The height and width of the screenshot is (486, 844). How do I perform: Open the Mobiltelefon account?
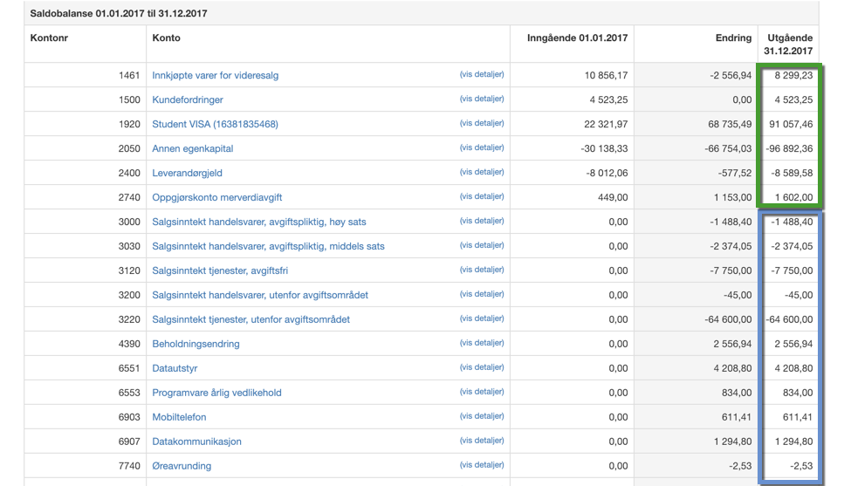179,417
